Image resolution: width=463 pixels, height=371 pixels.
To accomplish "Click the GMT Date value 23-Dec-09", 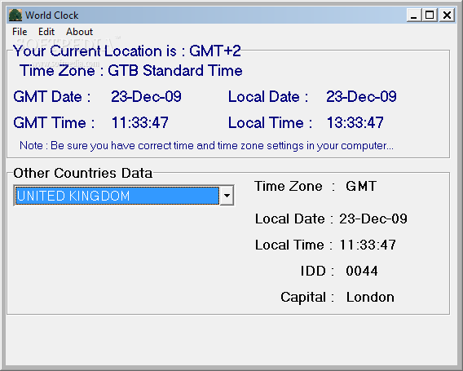I will click(146, 96).
